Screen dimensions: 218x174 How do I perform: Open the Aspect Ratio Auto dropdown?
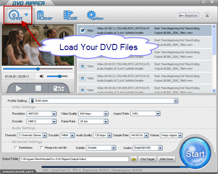[158, 114]
